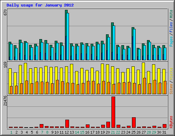Click the Visits legend label
Screen dimensions: 175x136
[x=171, y=74]
